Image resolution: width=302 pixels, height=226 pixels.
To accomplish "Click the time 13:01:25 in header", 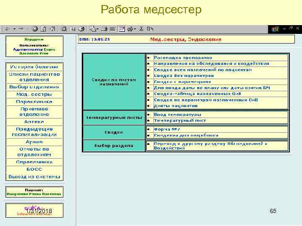I will pos(100,39).
